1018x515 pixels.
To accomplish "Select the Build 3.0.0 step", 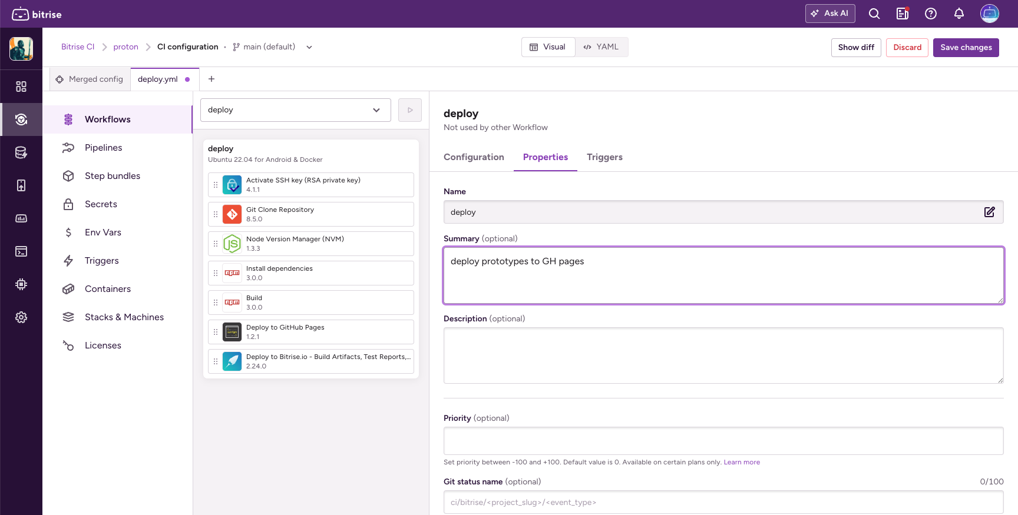I will [311, 303].
